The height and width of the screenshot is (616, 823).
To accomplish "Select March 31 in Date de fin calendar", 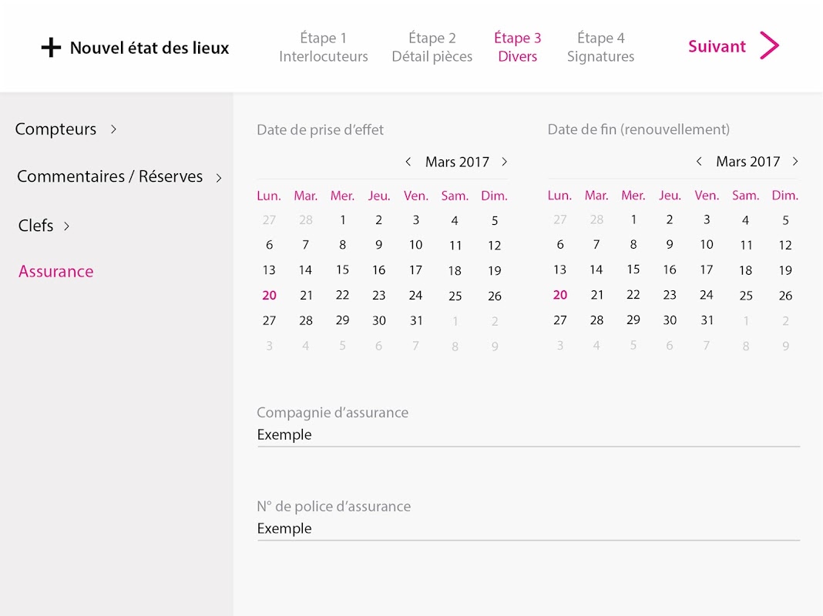I will pyautogui.click(x=707, y=320).
